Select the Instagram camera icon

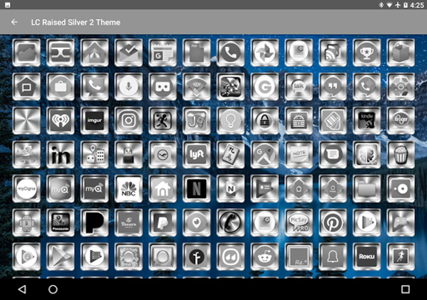point(128,120)
